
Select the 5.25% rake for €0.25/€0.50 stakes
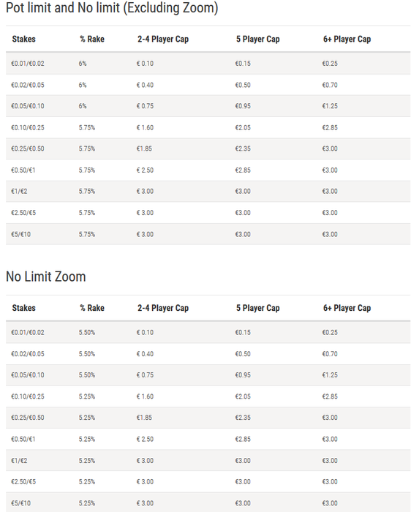coord(87,418)
